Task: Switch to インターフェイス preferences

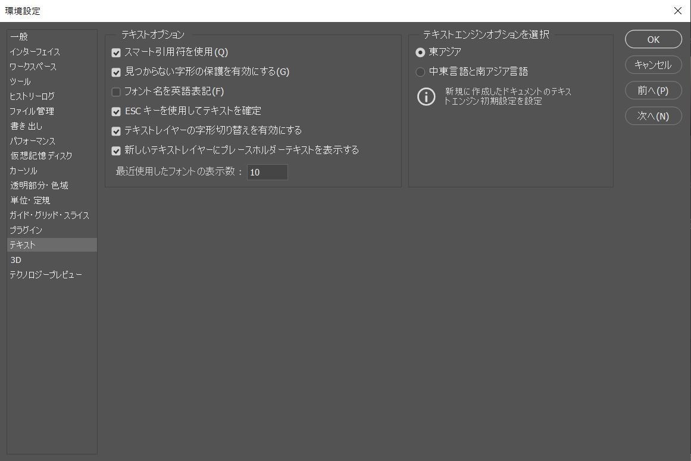Action: [35, 52]
